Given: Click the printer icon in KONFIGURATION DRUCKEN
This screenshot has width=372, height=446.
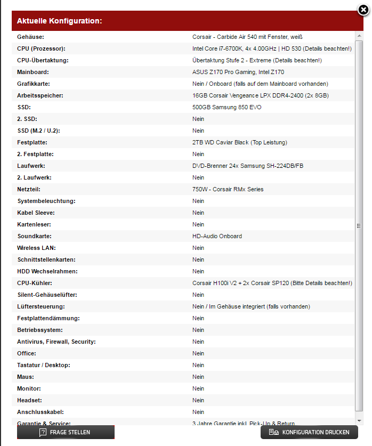Looking at the screenshot, I should (273, 432).
